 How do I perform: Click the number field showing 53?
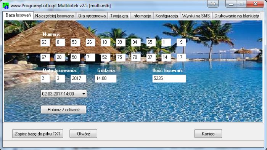pyautogui.click(x=76, y=42)
